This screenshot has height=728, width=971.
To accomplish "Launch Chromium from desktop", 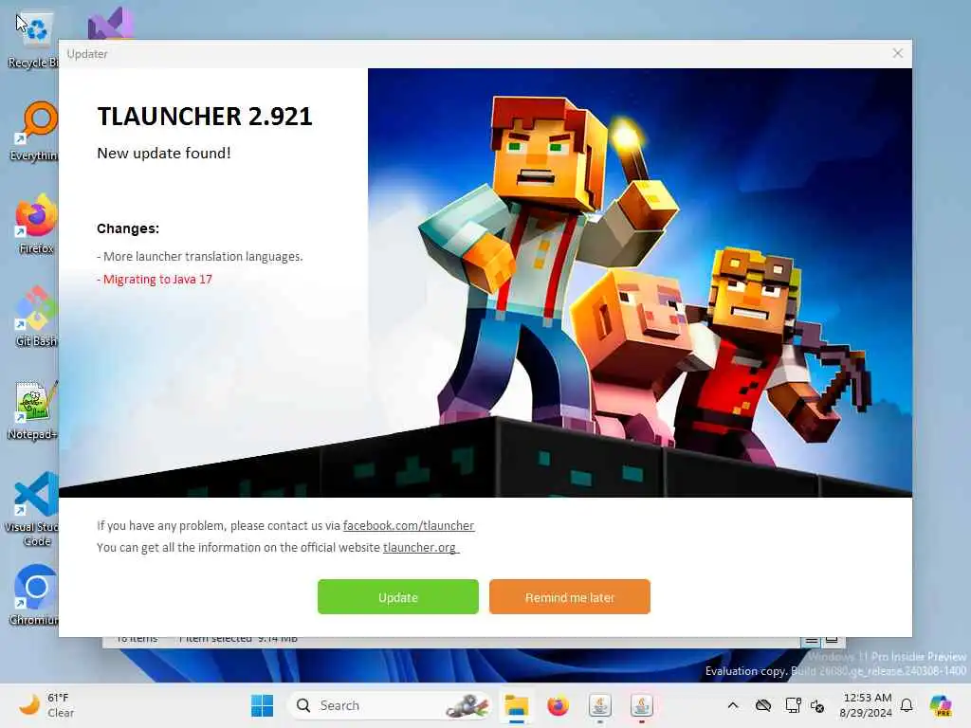I will pyautogui.click(x=34, y=595).
